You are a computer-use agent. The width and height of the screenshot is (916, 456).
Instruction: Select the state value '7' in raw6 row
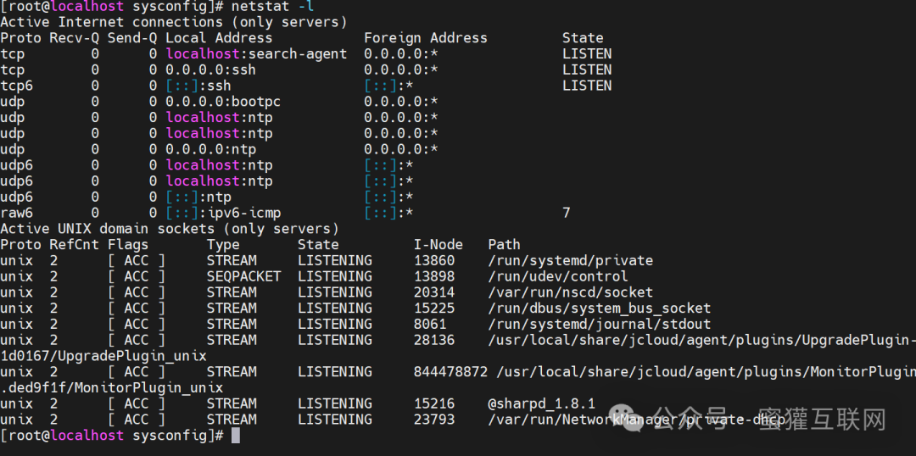pos(566,213)
